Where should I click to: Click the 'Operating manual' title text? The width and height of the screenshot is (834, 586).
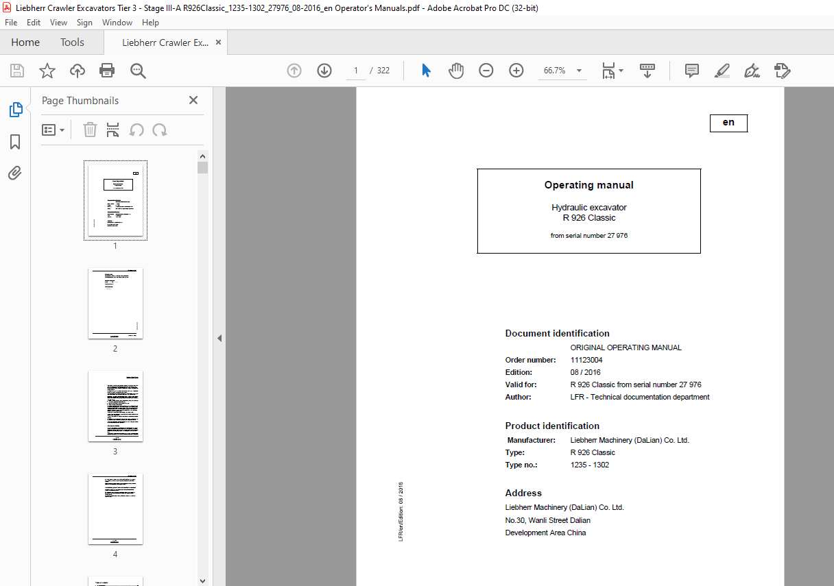tap(589, 185)
